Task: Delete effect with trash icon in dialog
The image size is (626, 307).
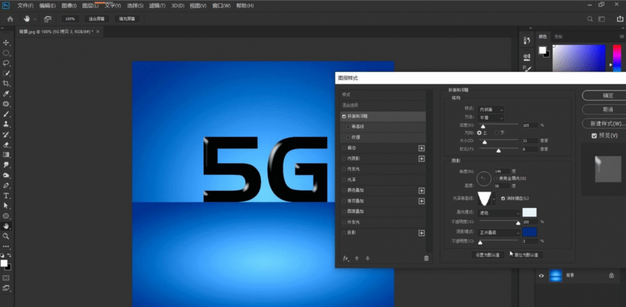Action: pyautogui.click(x=426, y=258)
